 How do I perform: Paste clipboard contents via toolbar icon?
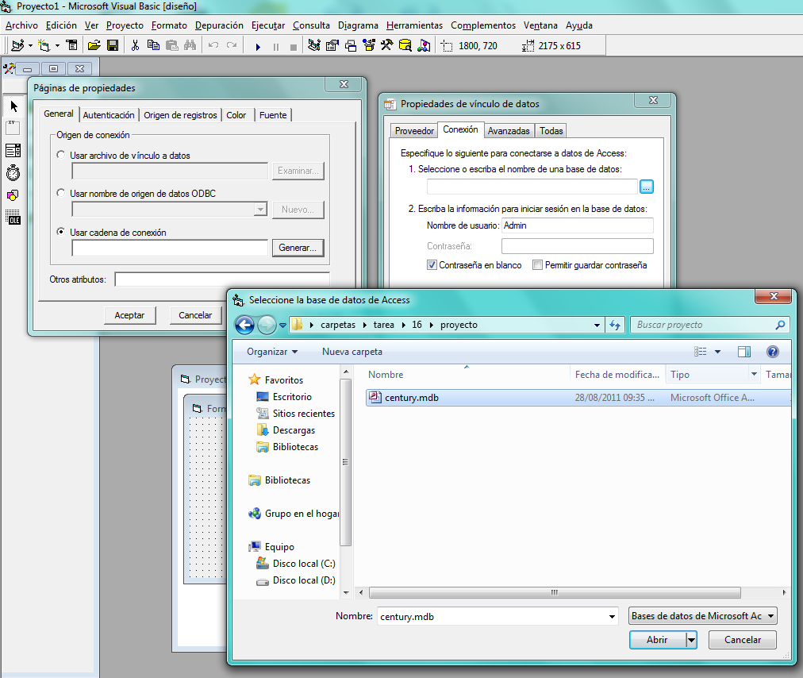(x=173, y=45)
